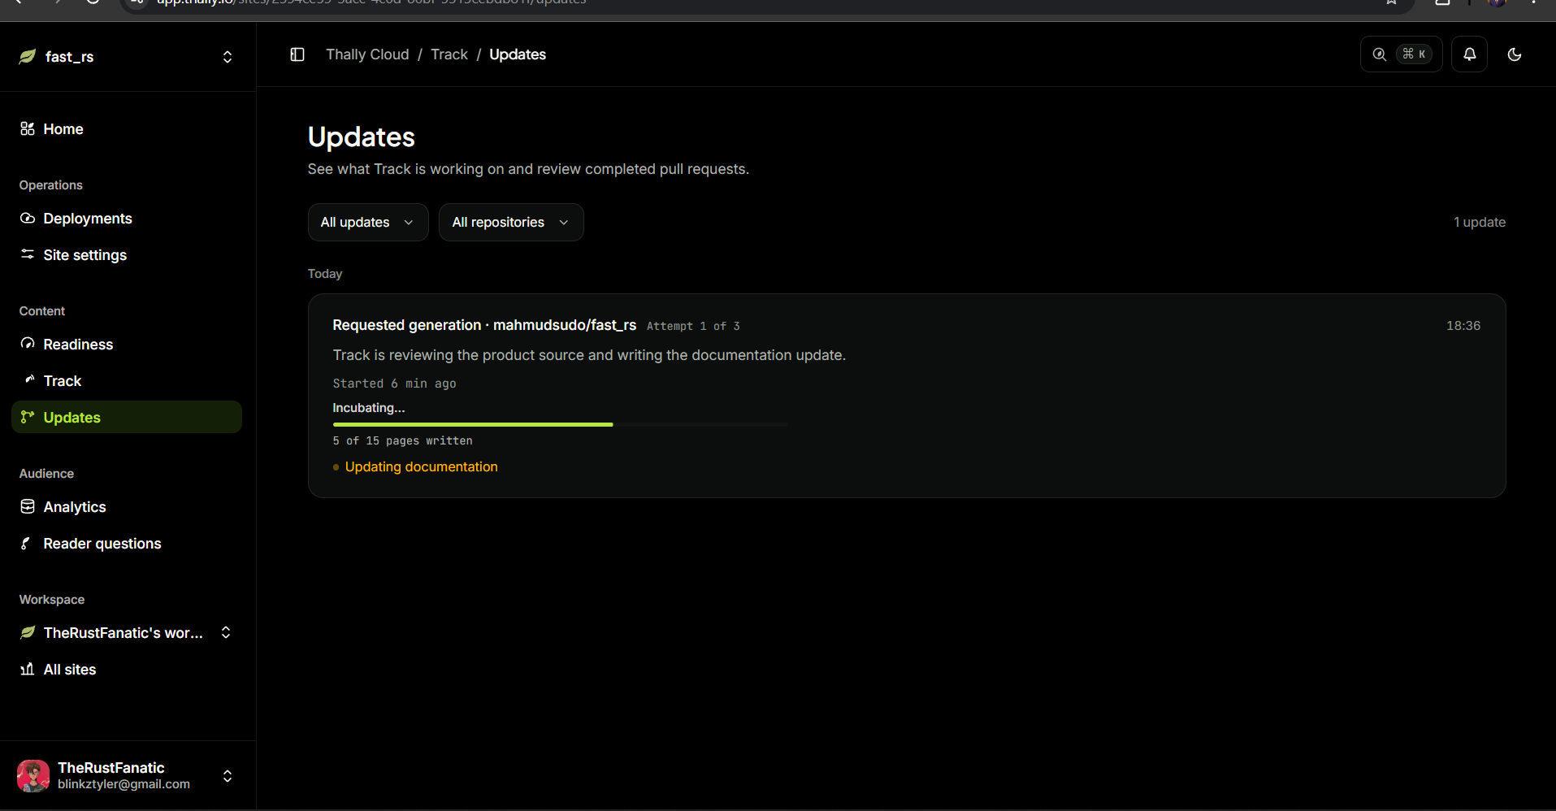This screenshot has width=1556, height=811.
Task: Click the Site settings sliders icon
Action: point(28,254)
